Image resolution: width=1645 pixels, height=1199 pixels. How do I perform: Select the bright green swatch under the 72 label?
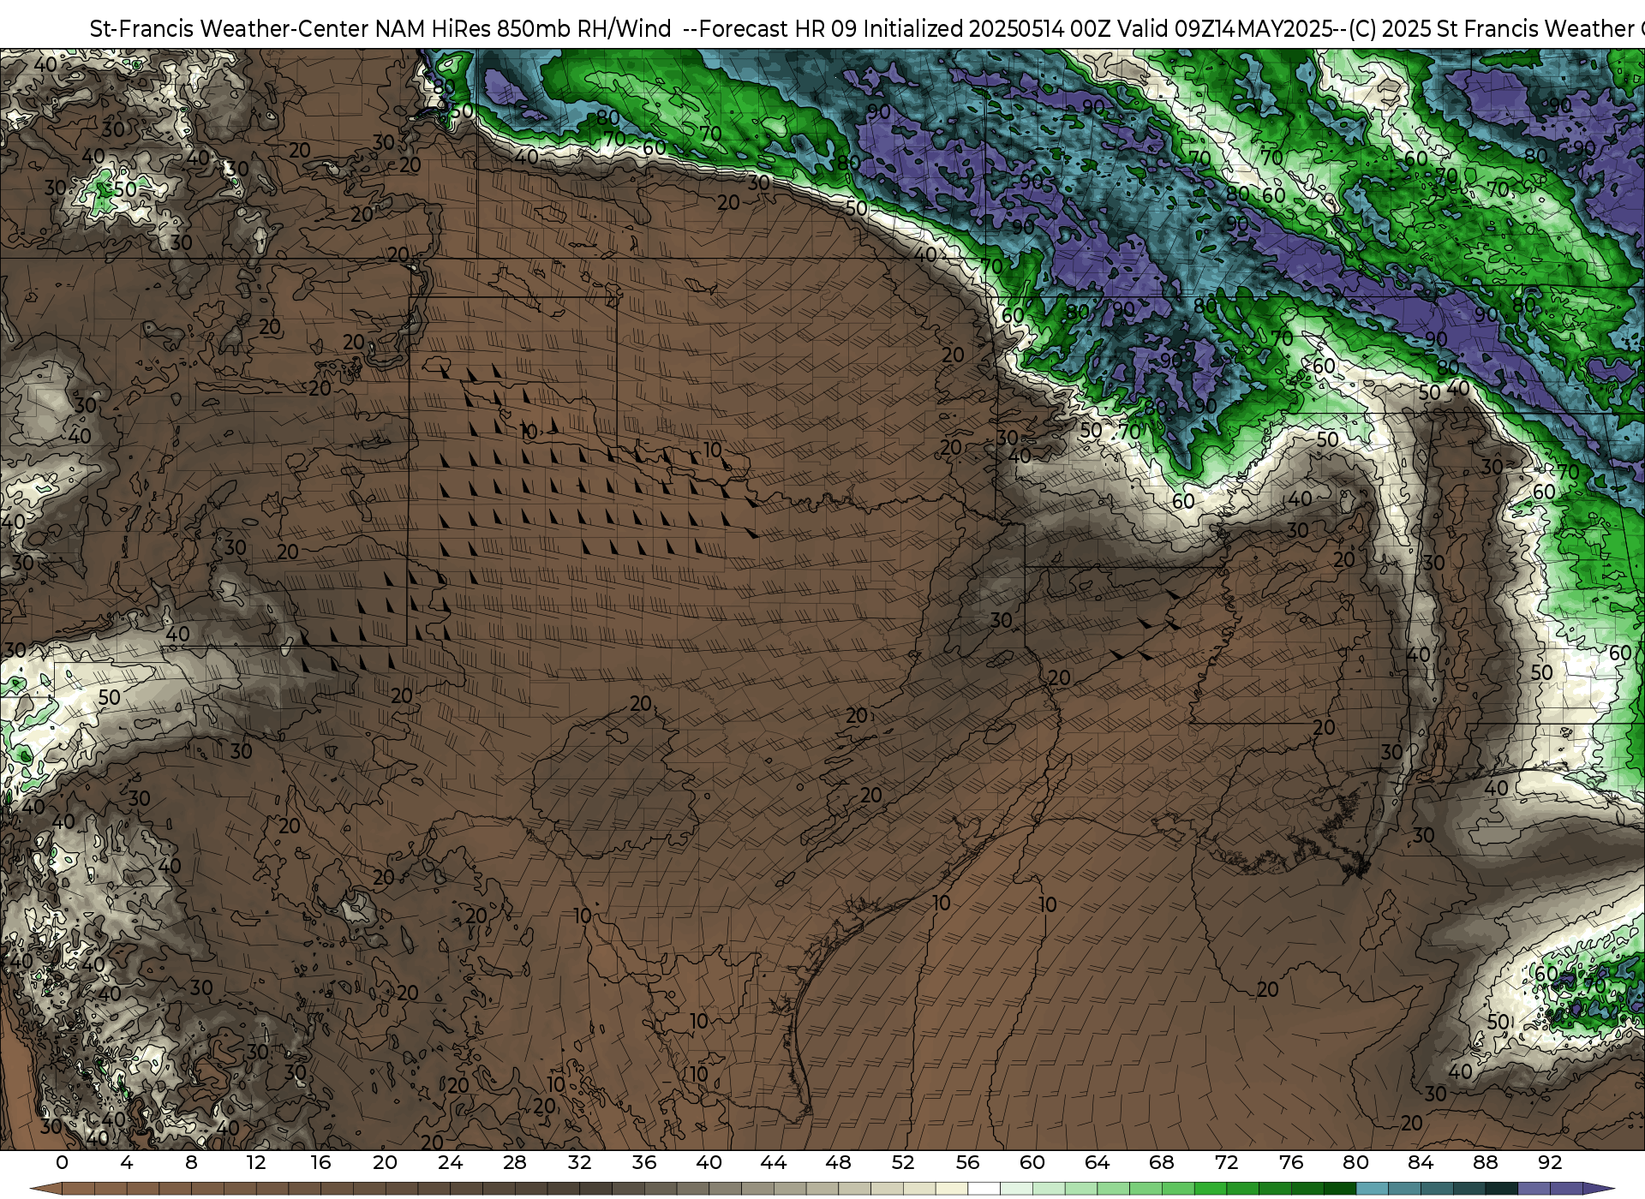pos(1242,1189)
